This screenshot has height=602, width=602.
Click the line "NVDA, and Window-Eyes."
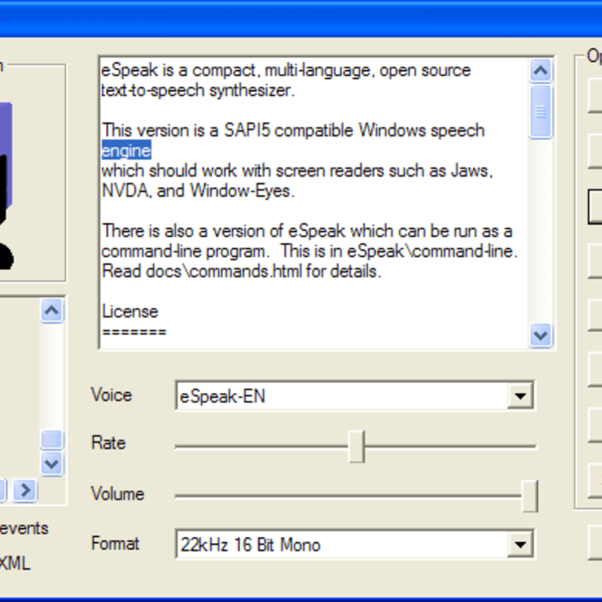point(198,191)
